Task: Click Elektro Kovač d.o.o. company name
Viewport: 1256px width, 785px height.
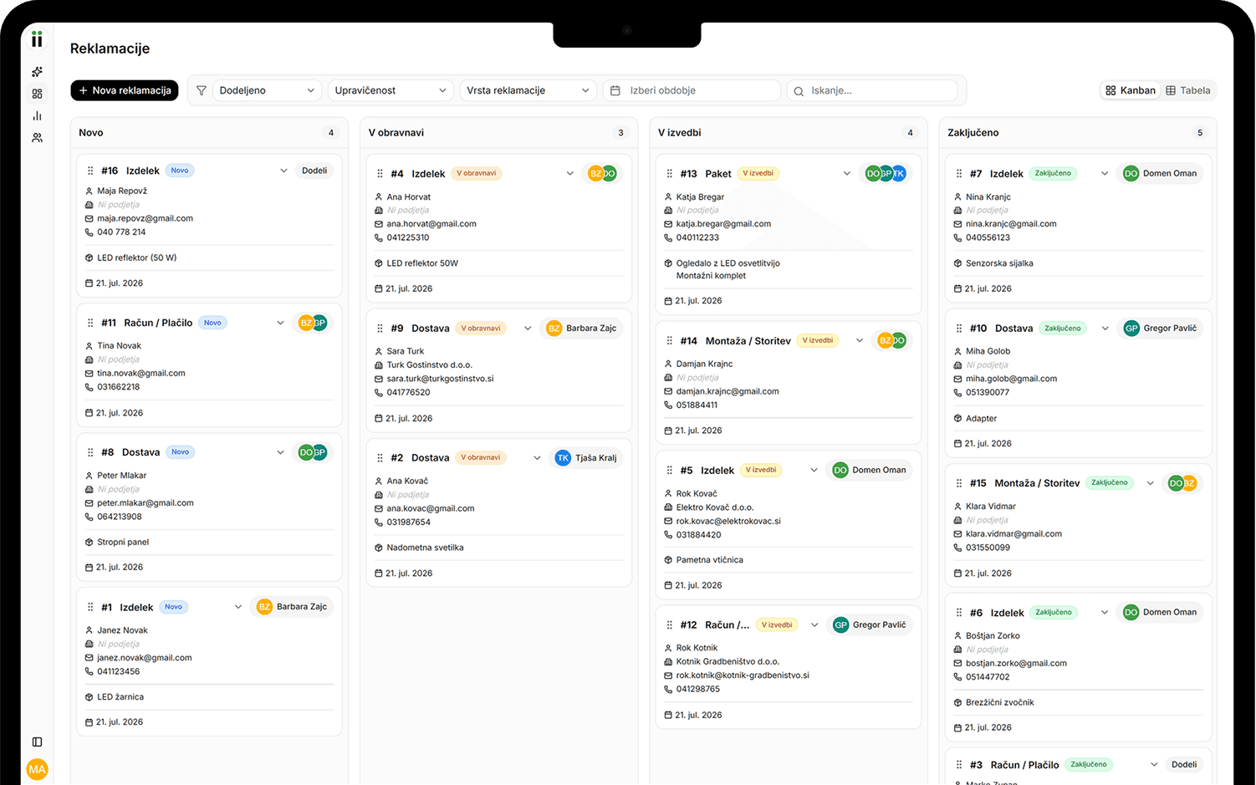Action: click(715, 507)
